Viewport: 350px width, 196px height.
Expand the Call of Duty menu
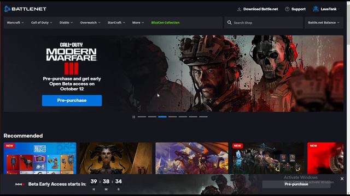[42, 22]
